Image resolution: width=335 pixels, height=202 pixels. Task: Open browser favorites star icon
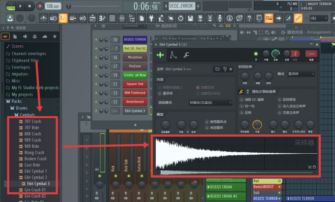55,36
